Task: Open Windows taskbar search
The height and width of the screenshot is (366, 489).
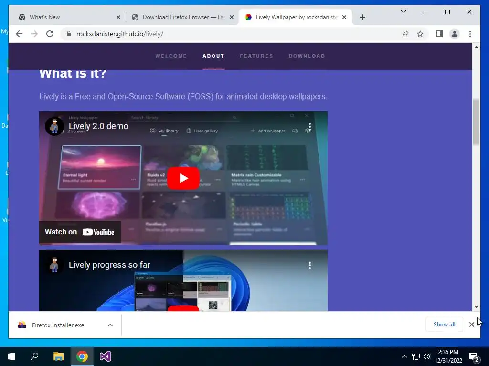Action: (34, 356)
